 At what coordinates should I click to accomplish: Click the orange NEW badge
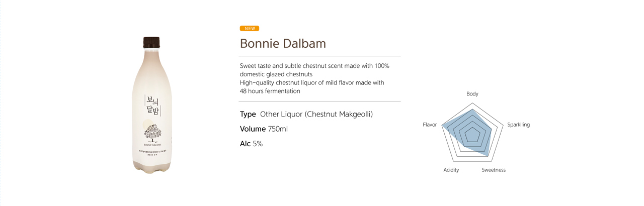click(x=250, y=29)
